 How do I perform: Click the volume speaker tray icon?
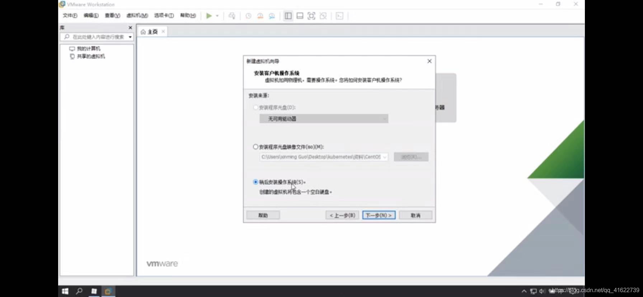[x=542, y=291]
